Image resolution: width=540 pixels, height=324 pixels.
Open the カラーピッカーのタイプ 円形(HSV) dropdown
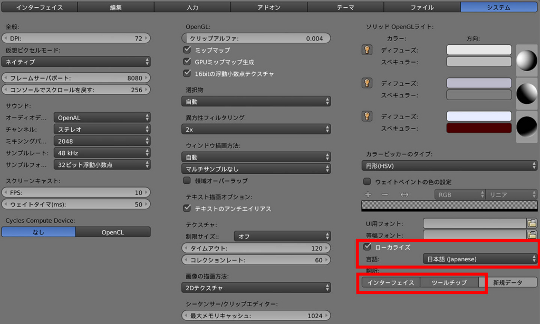(x=449, y=166)
